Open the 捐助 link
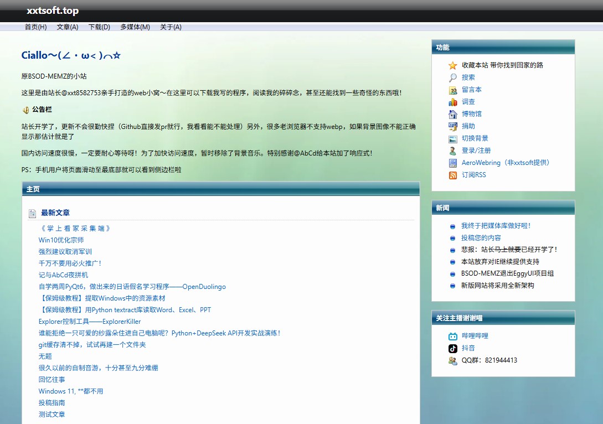Screen dimensions: 603x424 click(468, 126)
